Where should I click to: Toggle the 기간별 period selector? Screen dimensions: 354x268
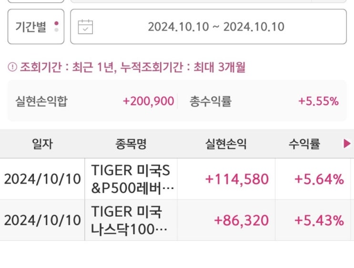[x=36, y=27]
